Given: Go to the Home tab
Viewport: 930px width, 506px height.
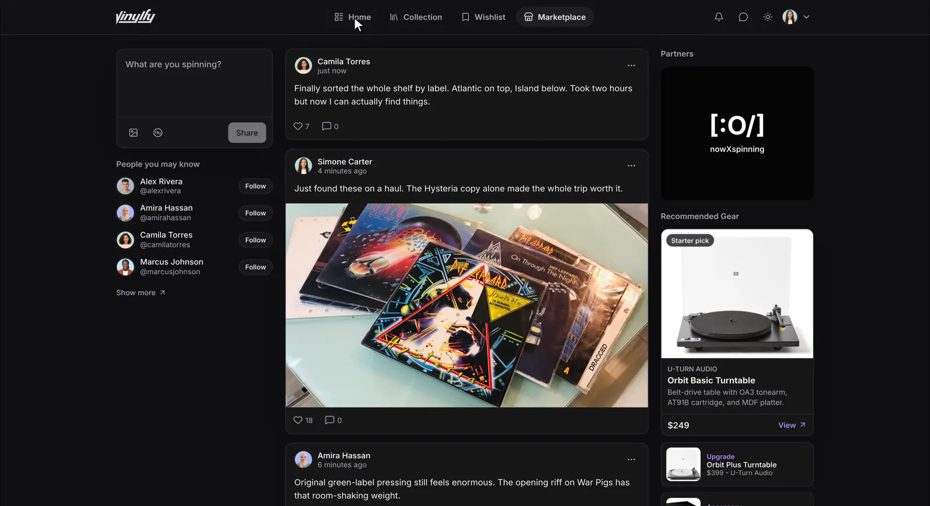Looking at the screenshot, I should (x=353, y=17).
